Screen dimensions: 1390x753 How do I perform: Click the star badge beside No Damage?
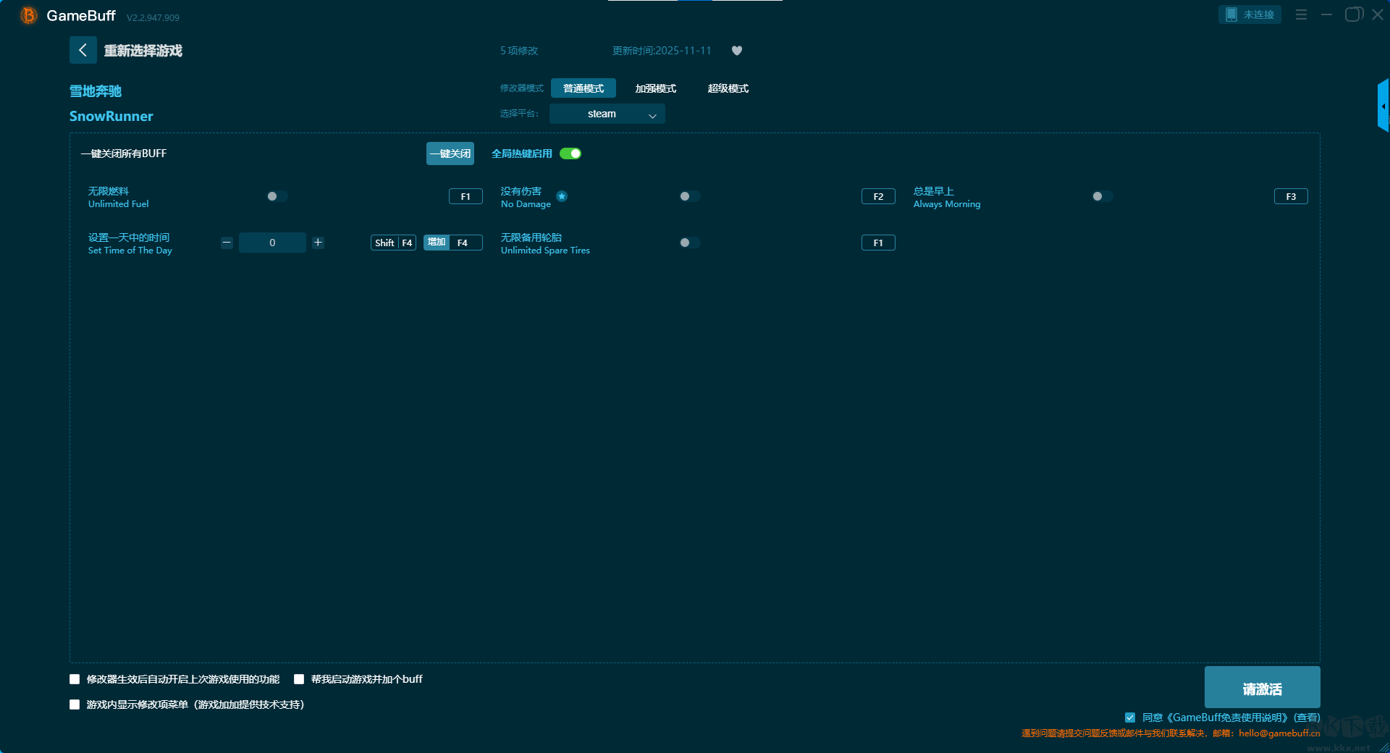562,196
